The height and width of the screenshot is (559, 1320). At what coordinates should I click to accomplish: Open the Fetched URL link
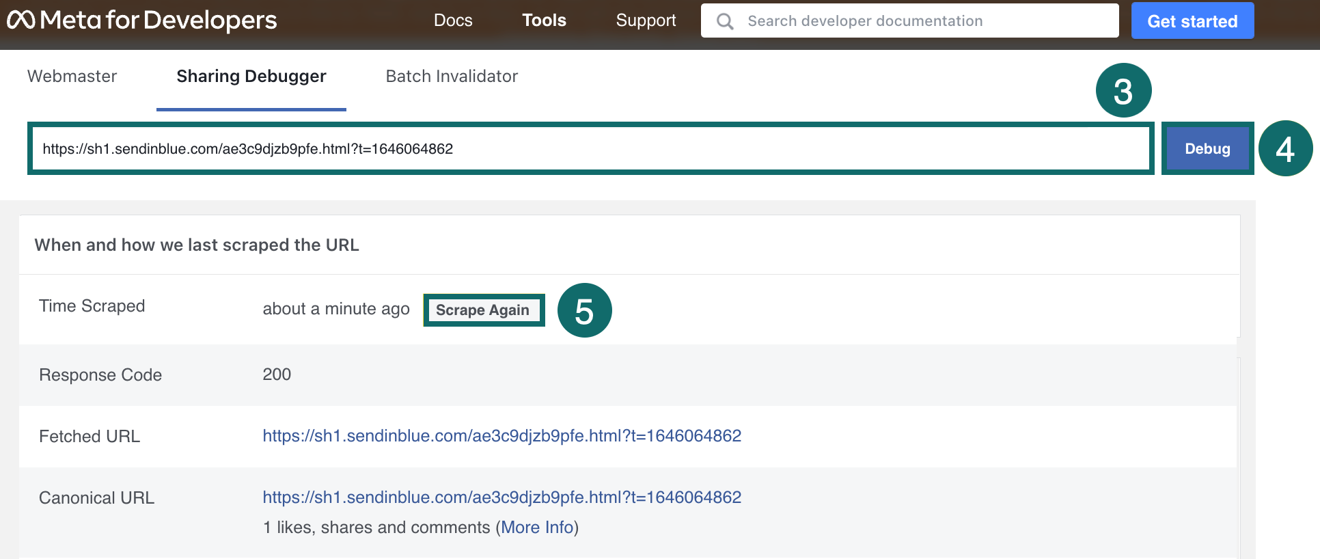[501, 436]
